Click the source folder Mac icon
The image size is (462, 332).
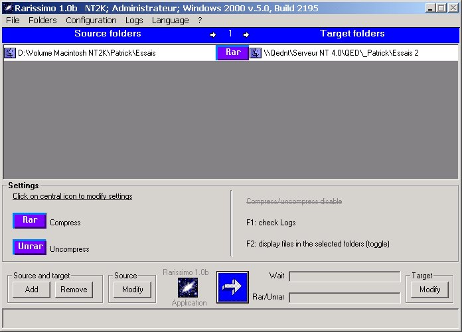tap(10, 53)
